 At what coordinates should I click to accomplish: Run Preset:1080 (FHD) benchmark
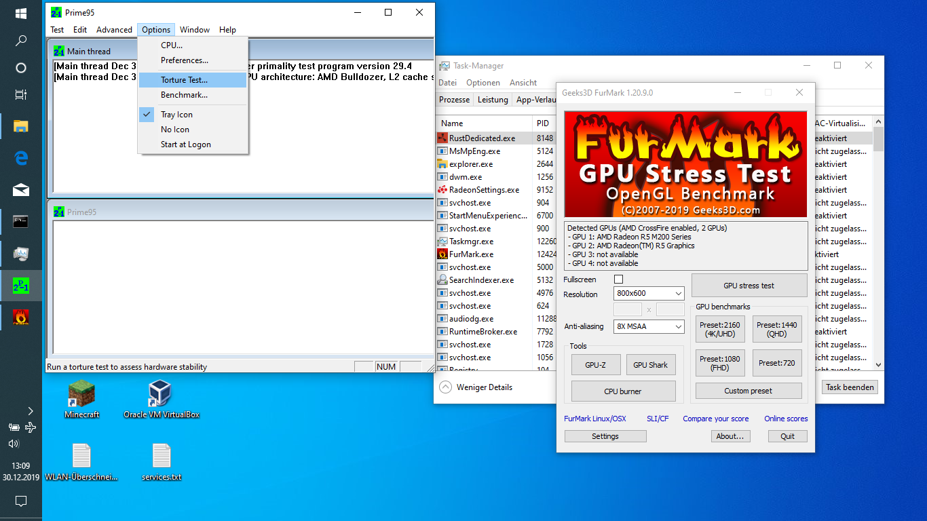(720, 363)
